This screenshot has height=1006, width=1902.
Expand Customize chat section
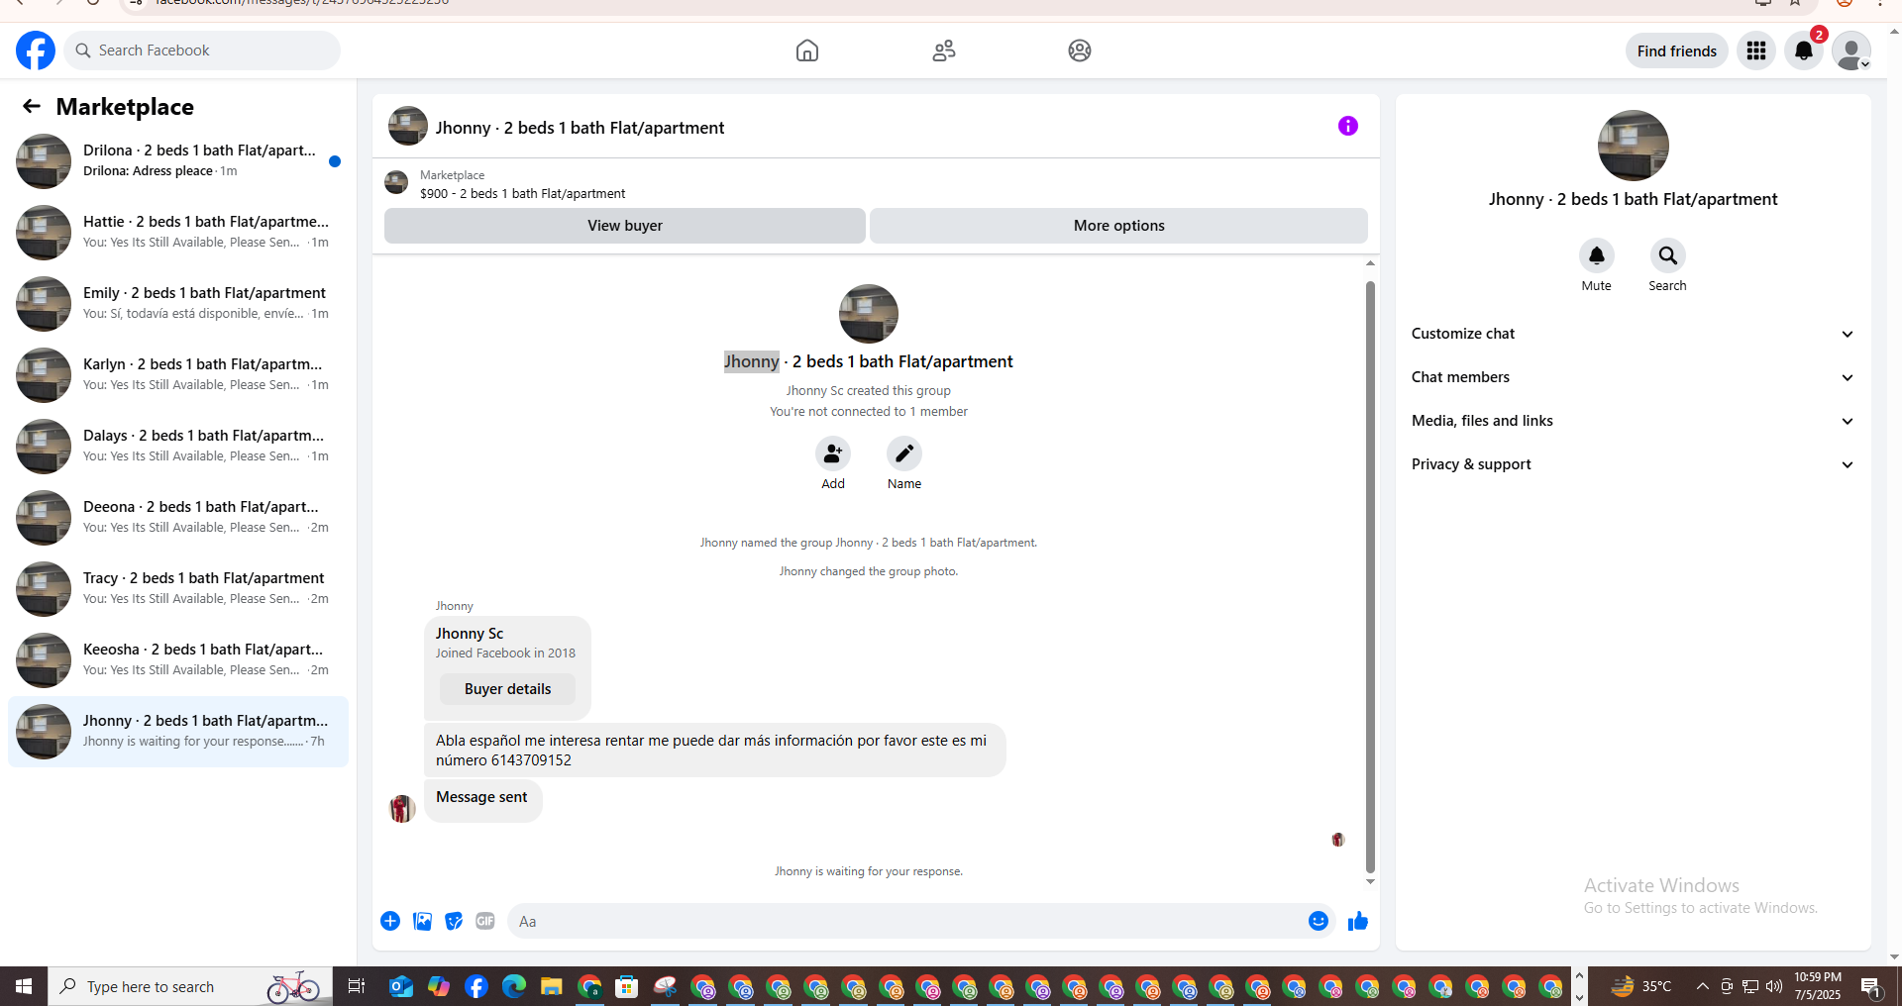pyautogui.click(x=1633, y=334)
